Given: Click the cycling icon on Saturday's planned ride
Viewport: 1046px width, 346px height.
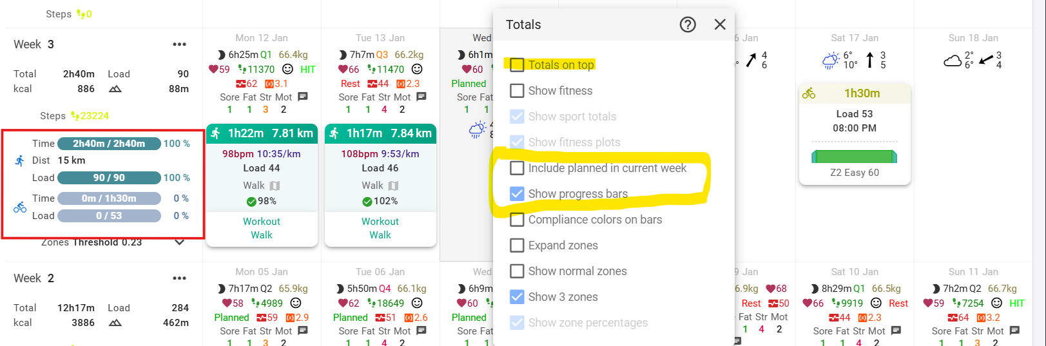Looking at the screenshot, I should point(809,94).
